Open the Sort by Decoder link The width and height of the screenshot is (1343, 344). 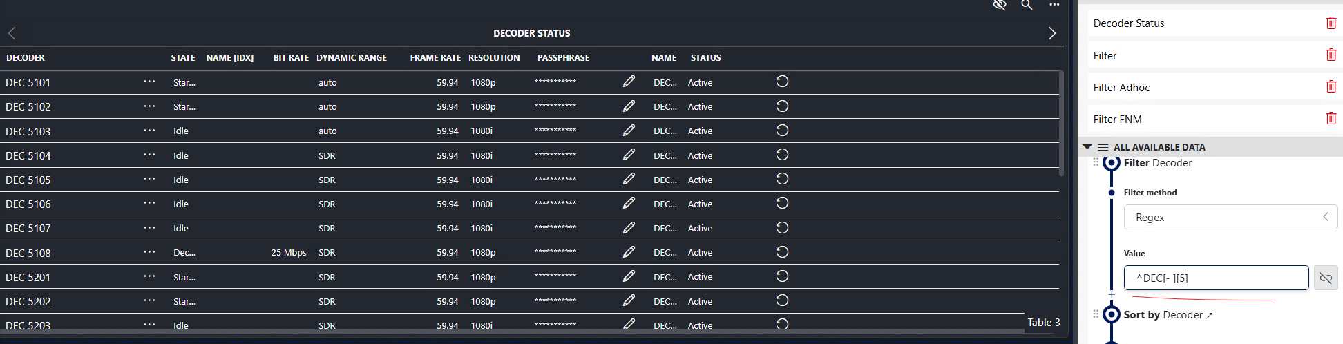click(1168, 315)
